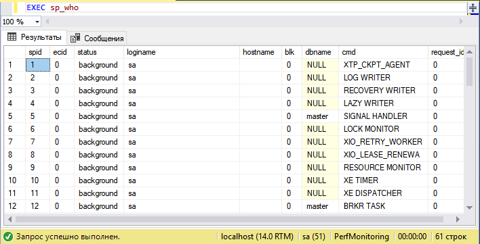Click the PerfMonitoring database status entry
The width and height of the screenshot is (480, 244).
(x=361, y=237)
